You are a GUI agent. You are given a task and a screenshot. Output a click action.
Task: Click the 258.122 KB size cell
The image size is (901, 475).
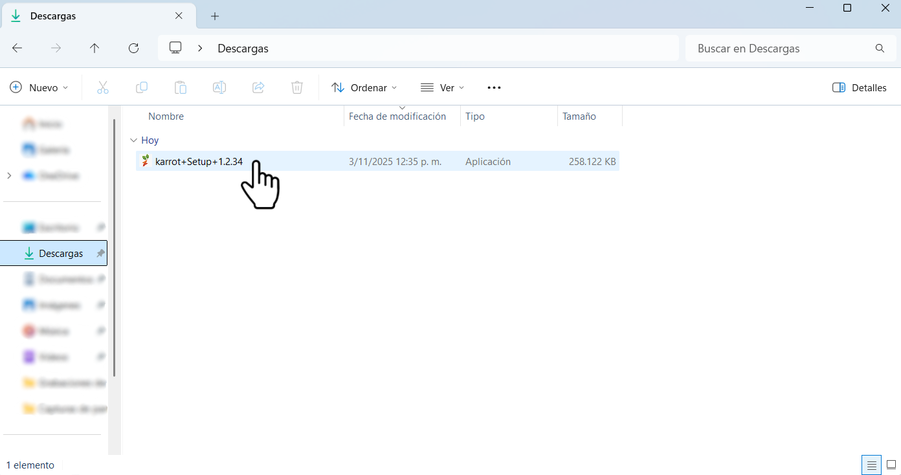coord(592,162)
